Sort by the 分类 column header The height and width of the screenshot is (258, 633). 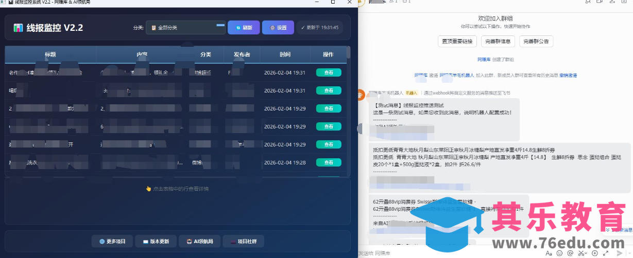coord(206,54)
